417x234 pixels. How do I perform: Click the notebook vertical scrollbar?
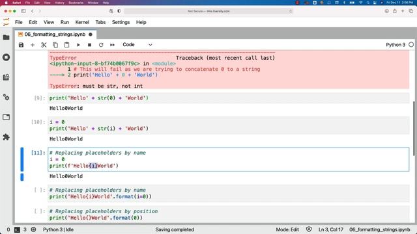(x=414, y=129)
